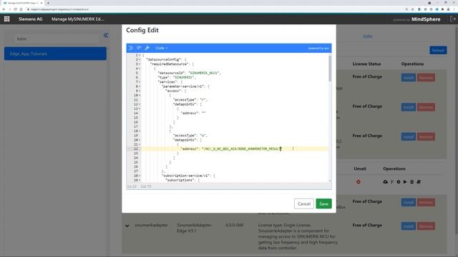Click "accessType": "r" on line 11
This screenshot has width=458, height=257.
click(190, 100)
